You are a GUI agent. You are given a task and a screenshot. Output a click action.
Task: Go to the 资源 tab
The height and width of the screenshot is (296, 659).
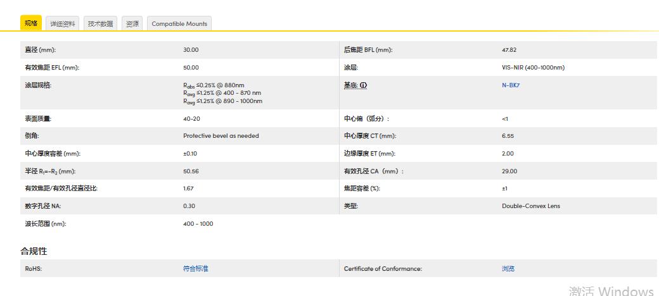(132, 23)
